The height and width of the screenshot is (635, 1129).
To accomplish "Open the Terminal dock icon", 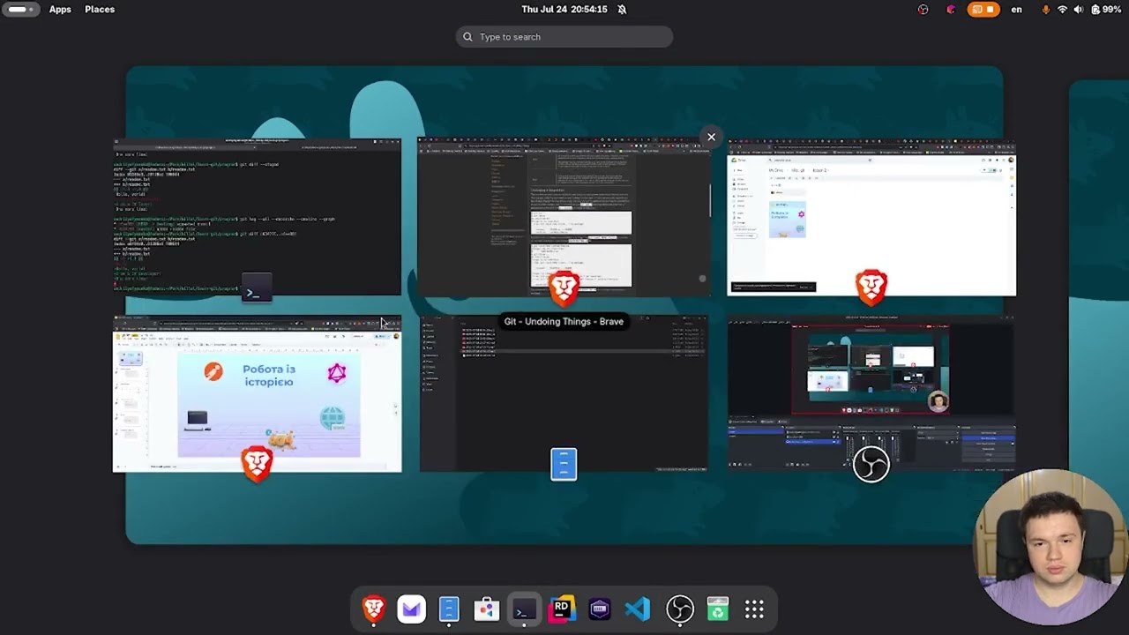I will click(524, 609).
